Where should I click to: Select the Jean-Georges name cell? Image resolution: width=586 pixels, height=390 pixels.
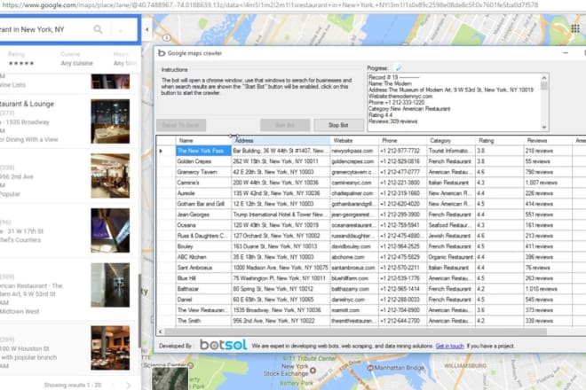(203, 214)
